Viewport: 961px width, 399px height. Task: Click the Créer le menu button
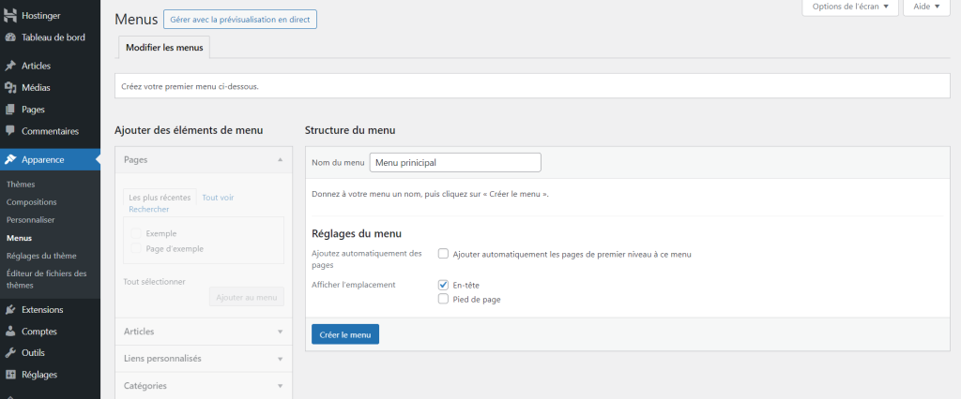pyautogui.click(x=344, y=334)
